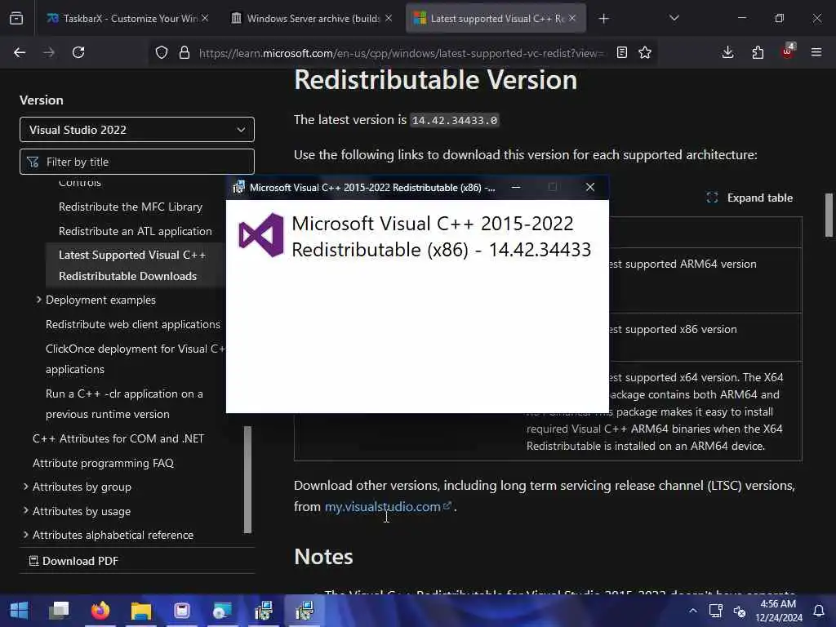Open Redistribute the MFC Library article
This screenshot has height=627, width=836.
131,207
